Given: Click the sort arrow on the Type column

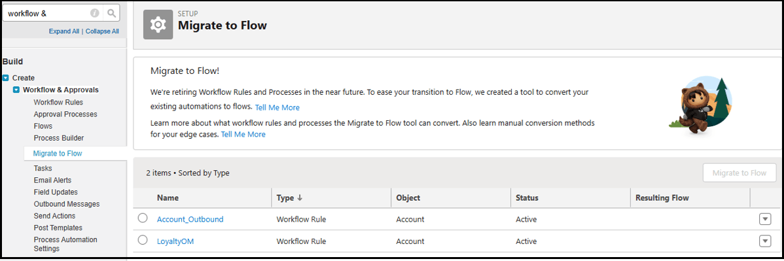Looking at the screenshot, I should (300, 198).
